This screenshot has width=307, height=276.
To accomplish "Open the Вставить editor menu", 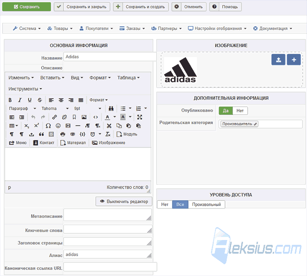I will pyautogui.click(x=52, y=78).
